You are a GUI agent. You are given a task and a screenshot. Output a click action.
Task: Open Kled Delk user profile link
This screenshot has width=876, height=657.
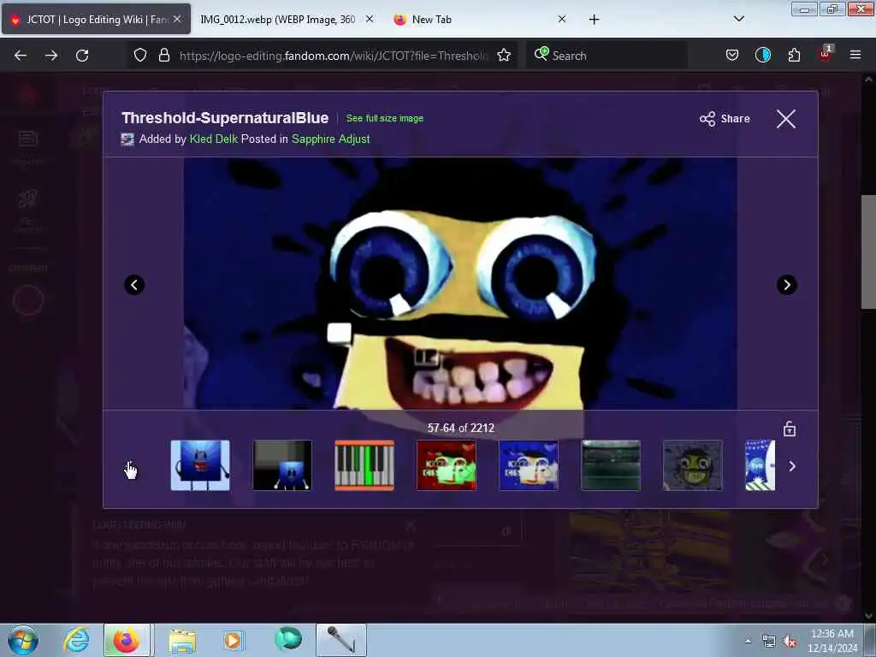(213, 139)
